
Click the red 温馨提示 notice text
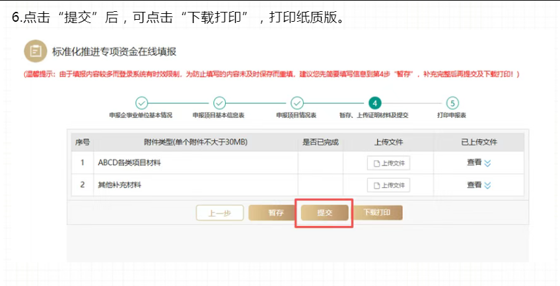click(271, 74)
